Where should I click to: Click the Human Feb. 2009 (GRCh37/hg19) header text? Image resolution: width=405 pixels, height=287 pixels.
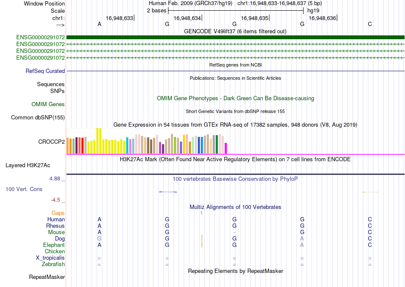click(191, 3)
